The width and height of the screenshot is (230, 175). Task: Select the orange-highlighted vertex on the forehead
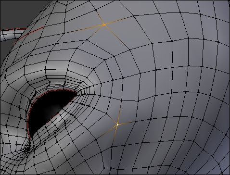[104, 25]
